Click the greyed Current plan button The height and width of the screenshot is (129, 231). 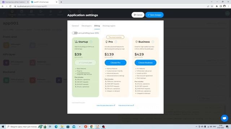click(x=86, y=63)
